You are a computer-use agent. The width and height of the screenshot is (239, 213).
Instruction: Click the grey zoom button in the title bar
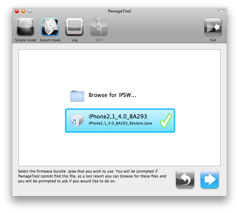tap(30, 11)
